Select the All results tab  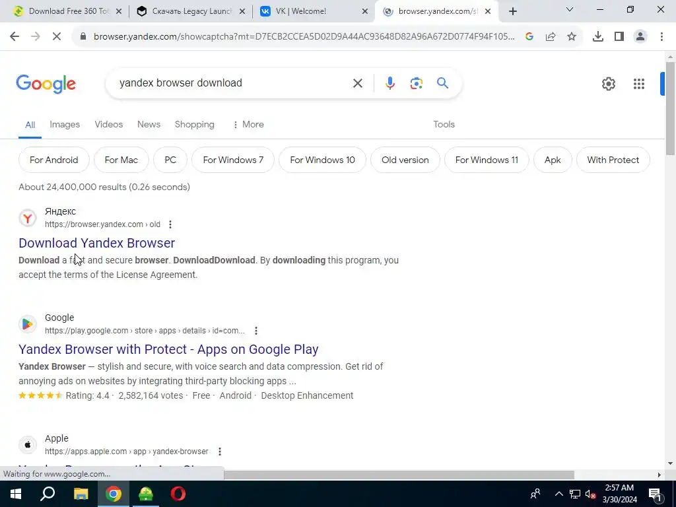click(x=30, y=125)
